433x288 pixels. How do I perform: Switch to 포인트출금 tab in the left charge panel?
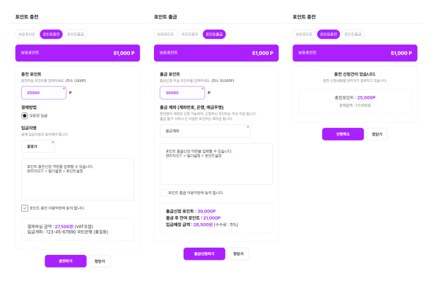(76, 34)
